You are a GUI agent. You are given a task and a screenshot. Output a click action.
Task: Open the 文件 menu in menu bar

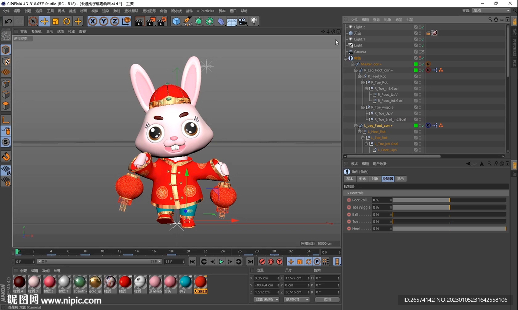(6, 11)
